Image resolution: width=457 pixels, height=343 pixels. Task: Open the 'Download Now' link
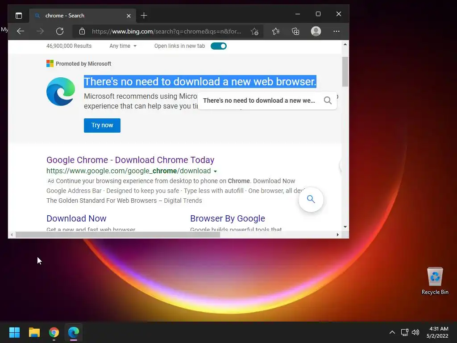point(76,218)
